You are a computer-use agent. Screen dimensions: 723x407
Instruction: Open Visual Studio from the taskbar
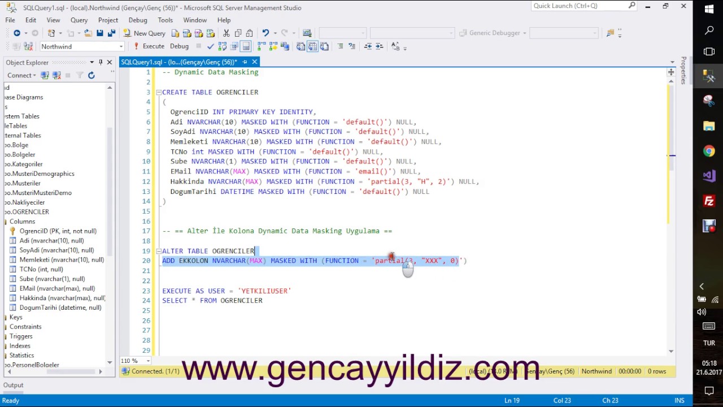pos(709,176)
